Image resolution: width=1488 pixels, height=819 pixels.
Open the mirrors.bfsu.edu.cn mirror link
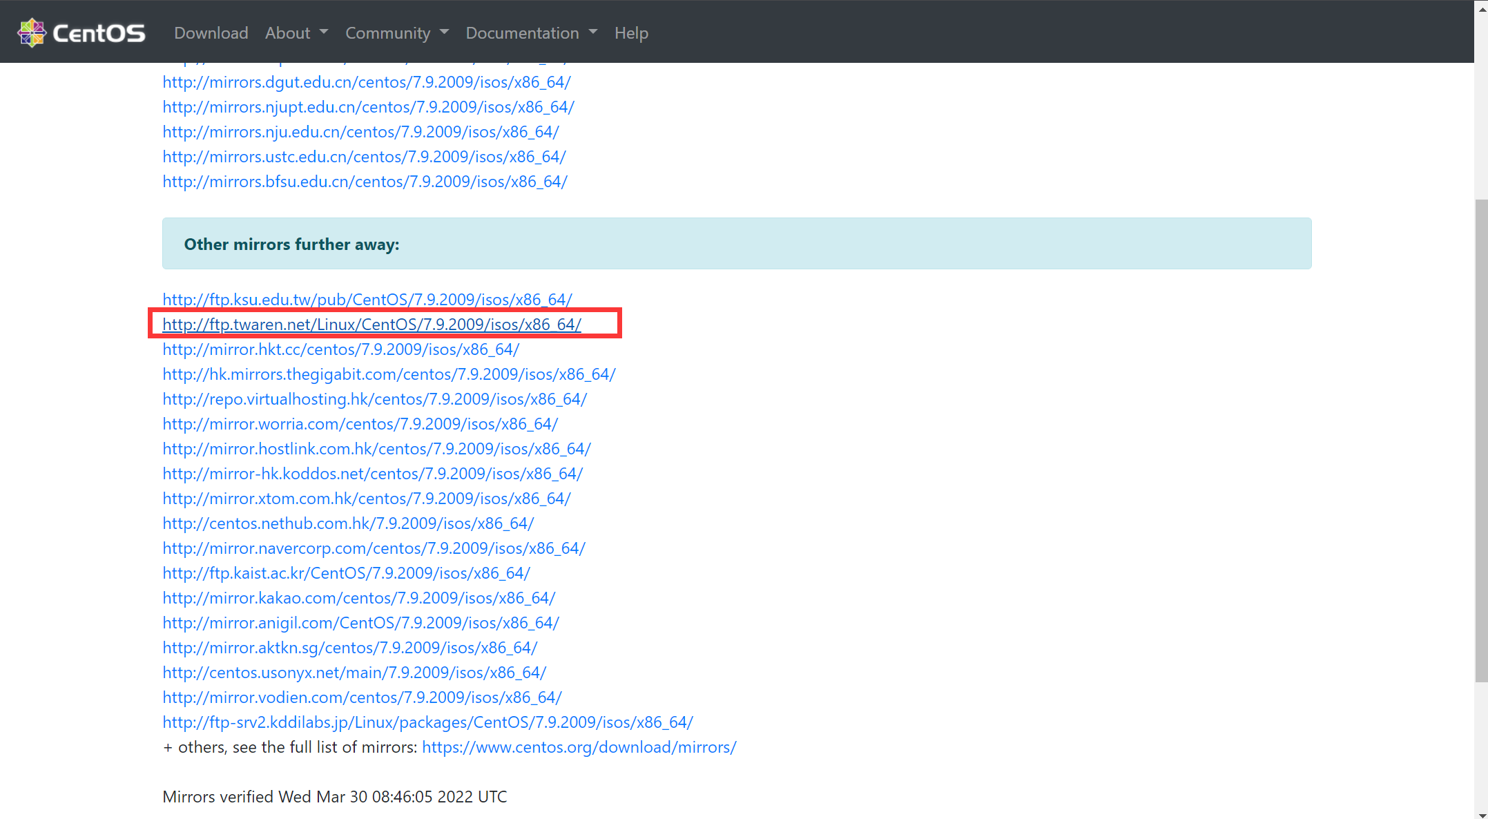(365, 182)
